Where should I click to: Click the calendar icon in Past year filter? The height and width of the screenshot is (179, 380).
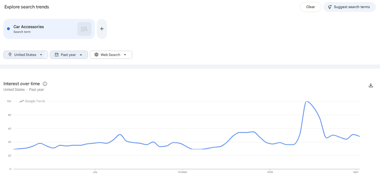coord(57,54)
